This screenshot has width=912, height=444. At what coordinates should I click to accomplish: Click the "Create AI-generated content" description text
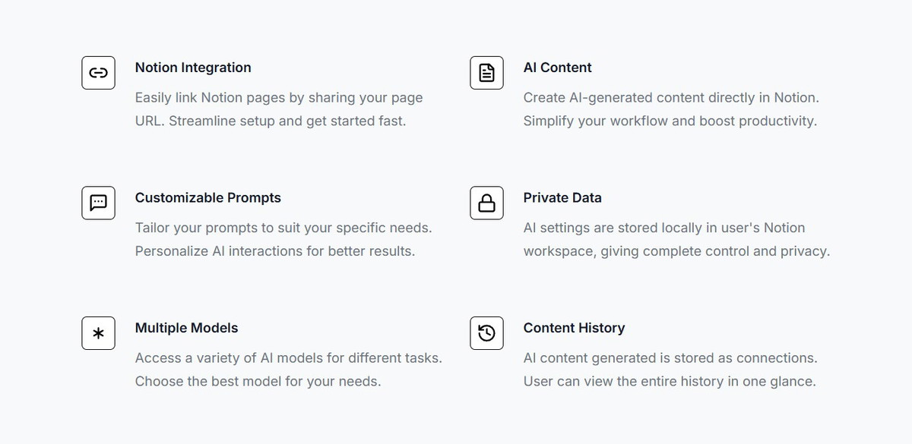point(670,98)
